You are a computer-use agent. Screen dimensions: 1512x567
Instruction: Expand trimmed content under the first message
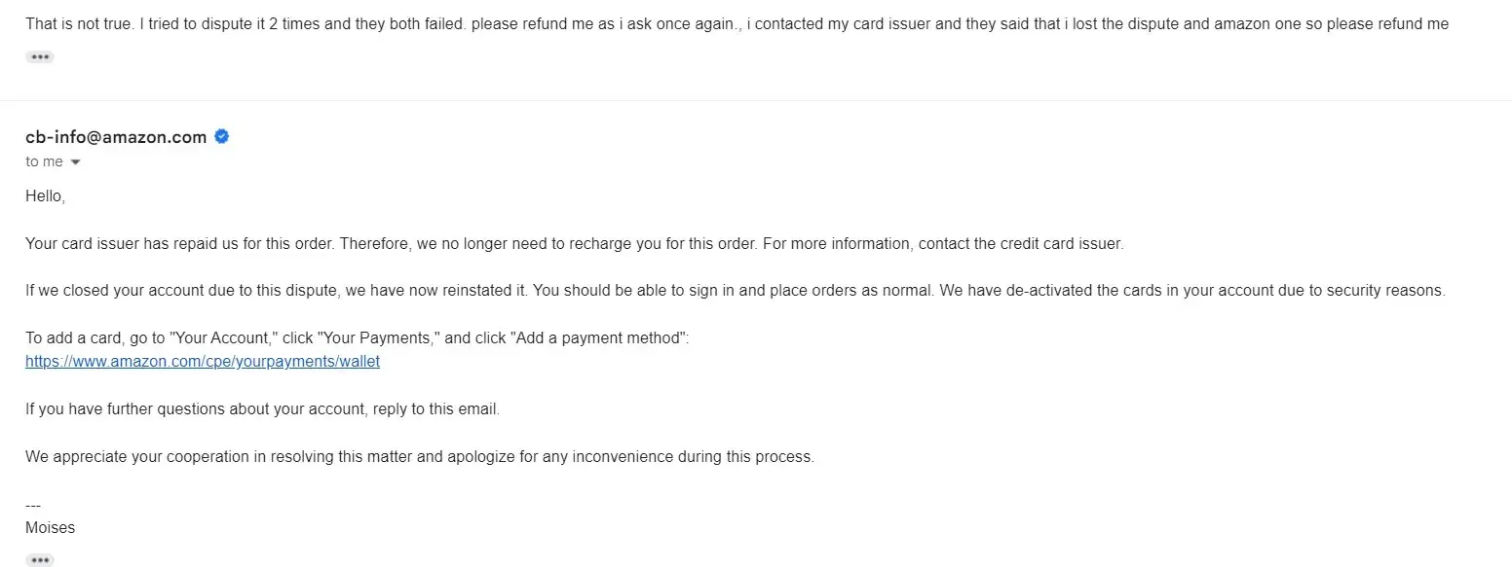tap(40, 57)
